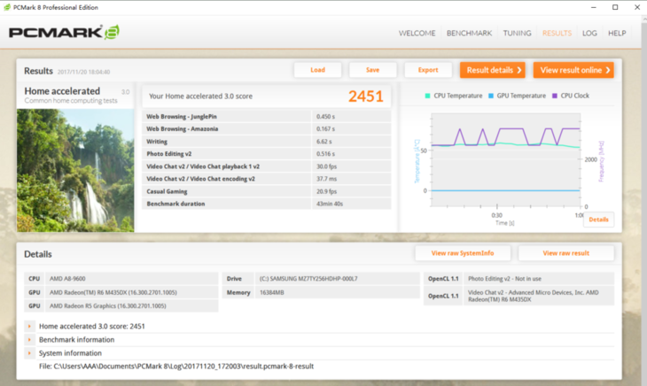Screen dimensions: 647x386
Task: Expand the Benchmark information section
Action: [30, 339]
